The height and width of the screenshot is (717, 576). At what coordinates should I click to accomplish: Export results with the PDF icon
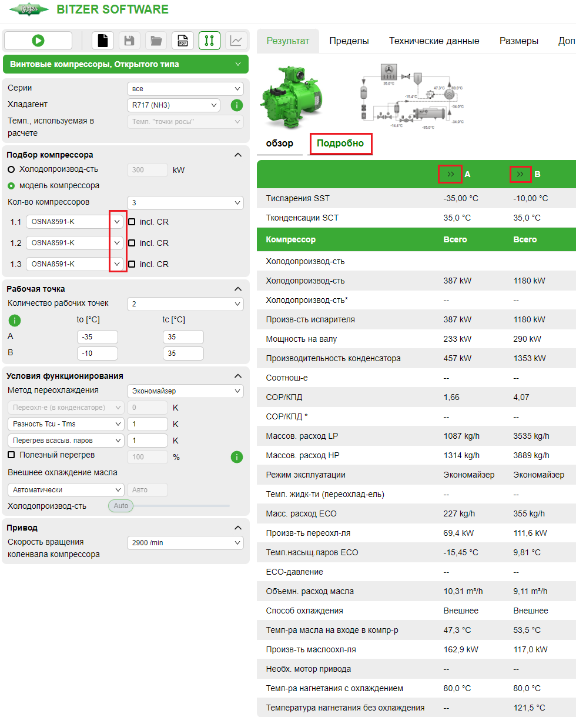pos(183,41)
